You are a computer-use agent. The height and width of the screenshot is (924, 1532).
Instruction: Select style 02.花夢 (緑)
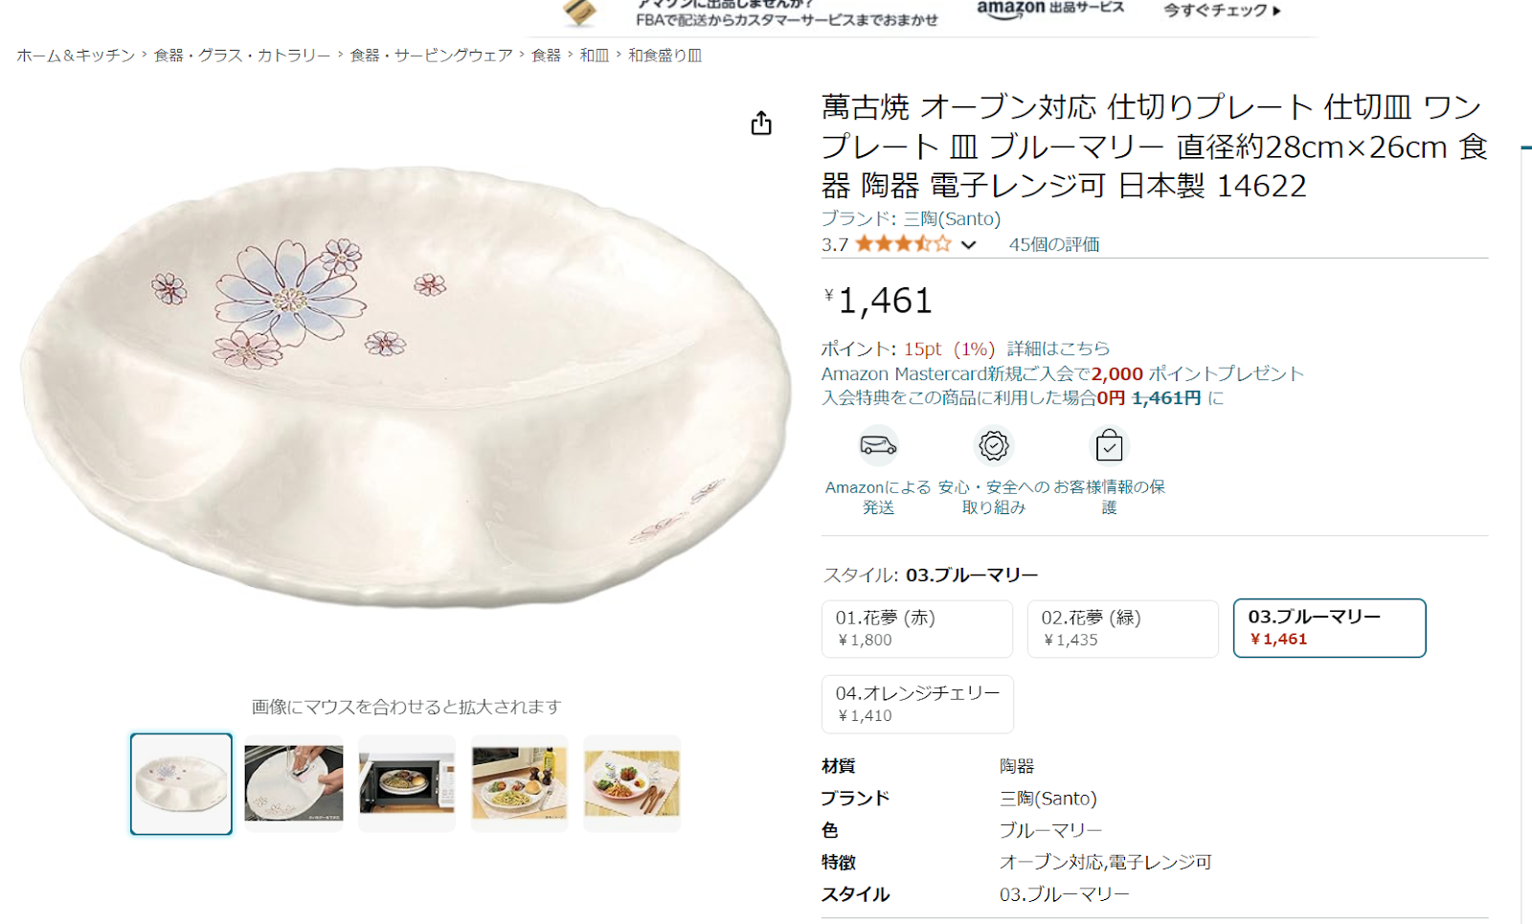point(1123,629)
